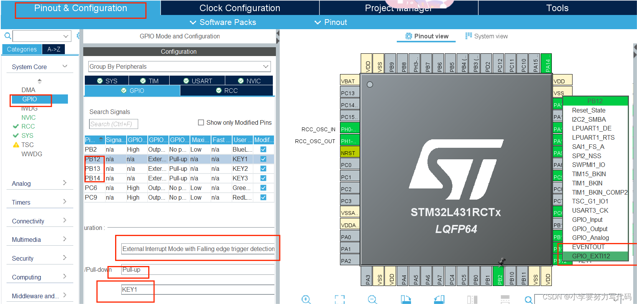The height and width of the screenshot is (304, 637).
Task: Expand the Security category
Action: 64,258
